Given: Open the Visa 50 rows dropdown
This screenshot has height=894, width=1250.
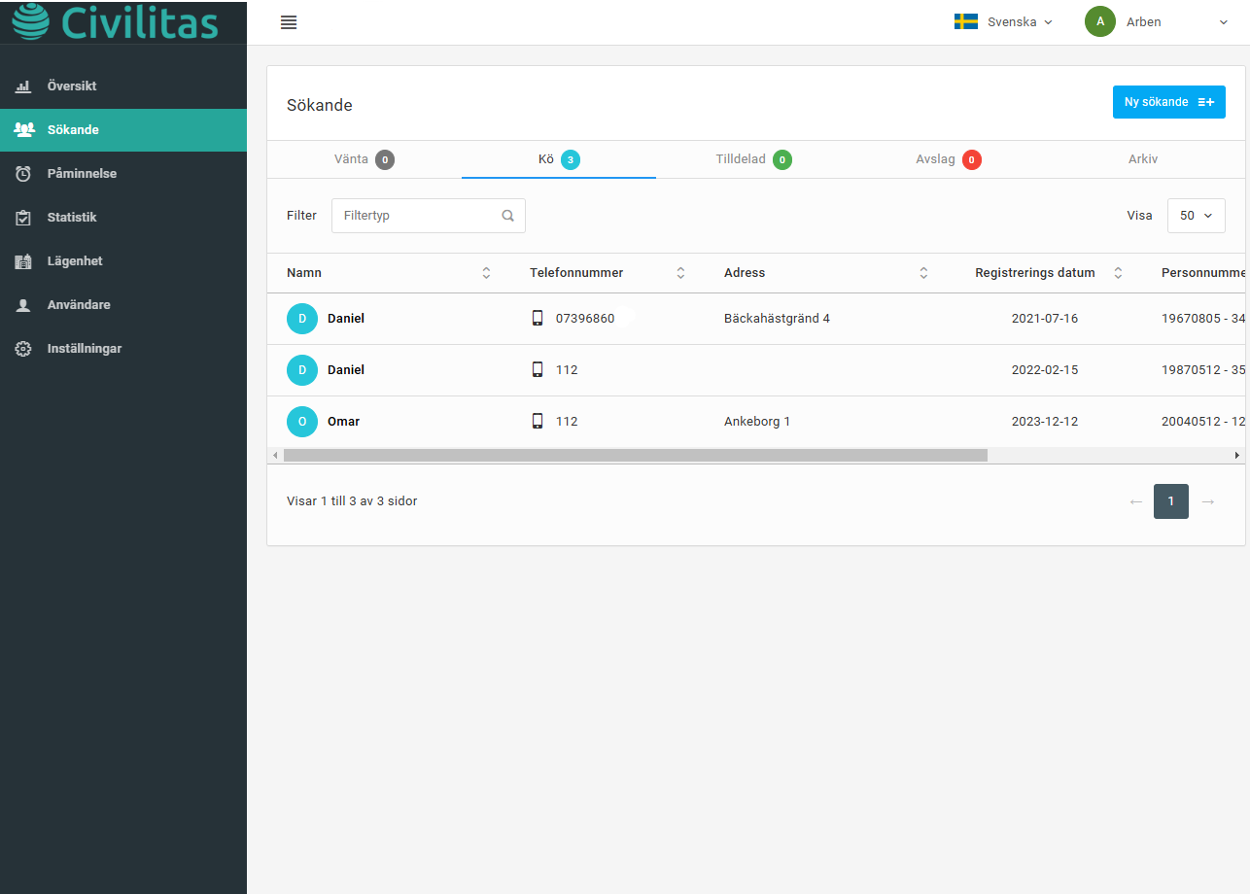Looking at the screenshot, I should pyautogui.click(x=1196, y=216).
